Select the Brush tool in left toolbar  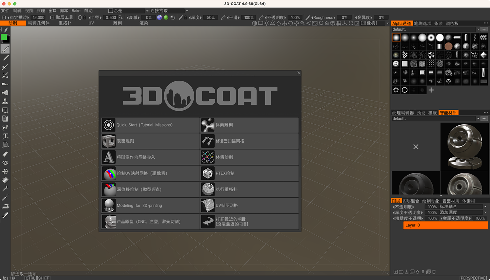(5, 49)
